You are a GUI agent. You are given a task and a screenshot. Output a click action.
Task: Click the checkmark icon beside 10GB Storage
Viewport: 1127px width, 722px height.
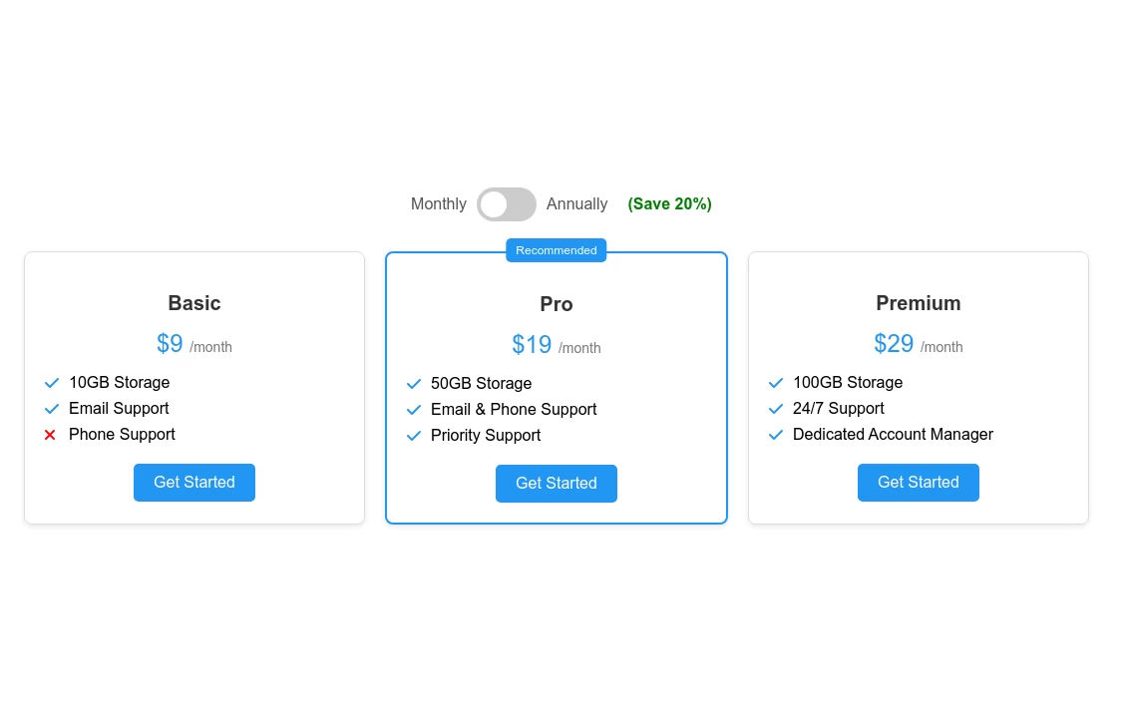(x=52, y=383)
